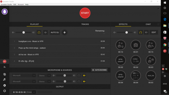Open the Windows Start menu
The height and width of the screenshot is (95, 169).
pyautogui.click(x=165, y=3)
